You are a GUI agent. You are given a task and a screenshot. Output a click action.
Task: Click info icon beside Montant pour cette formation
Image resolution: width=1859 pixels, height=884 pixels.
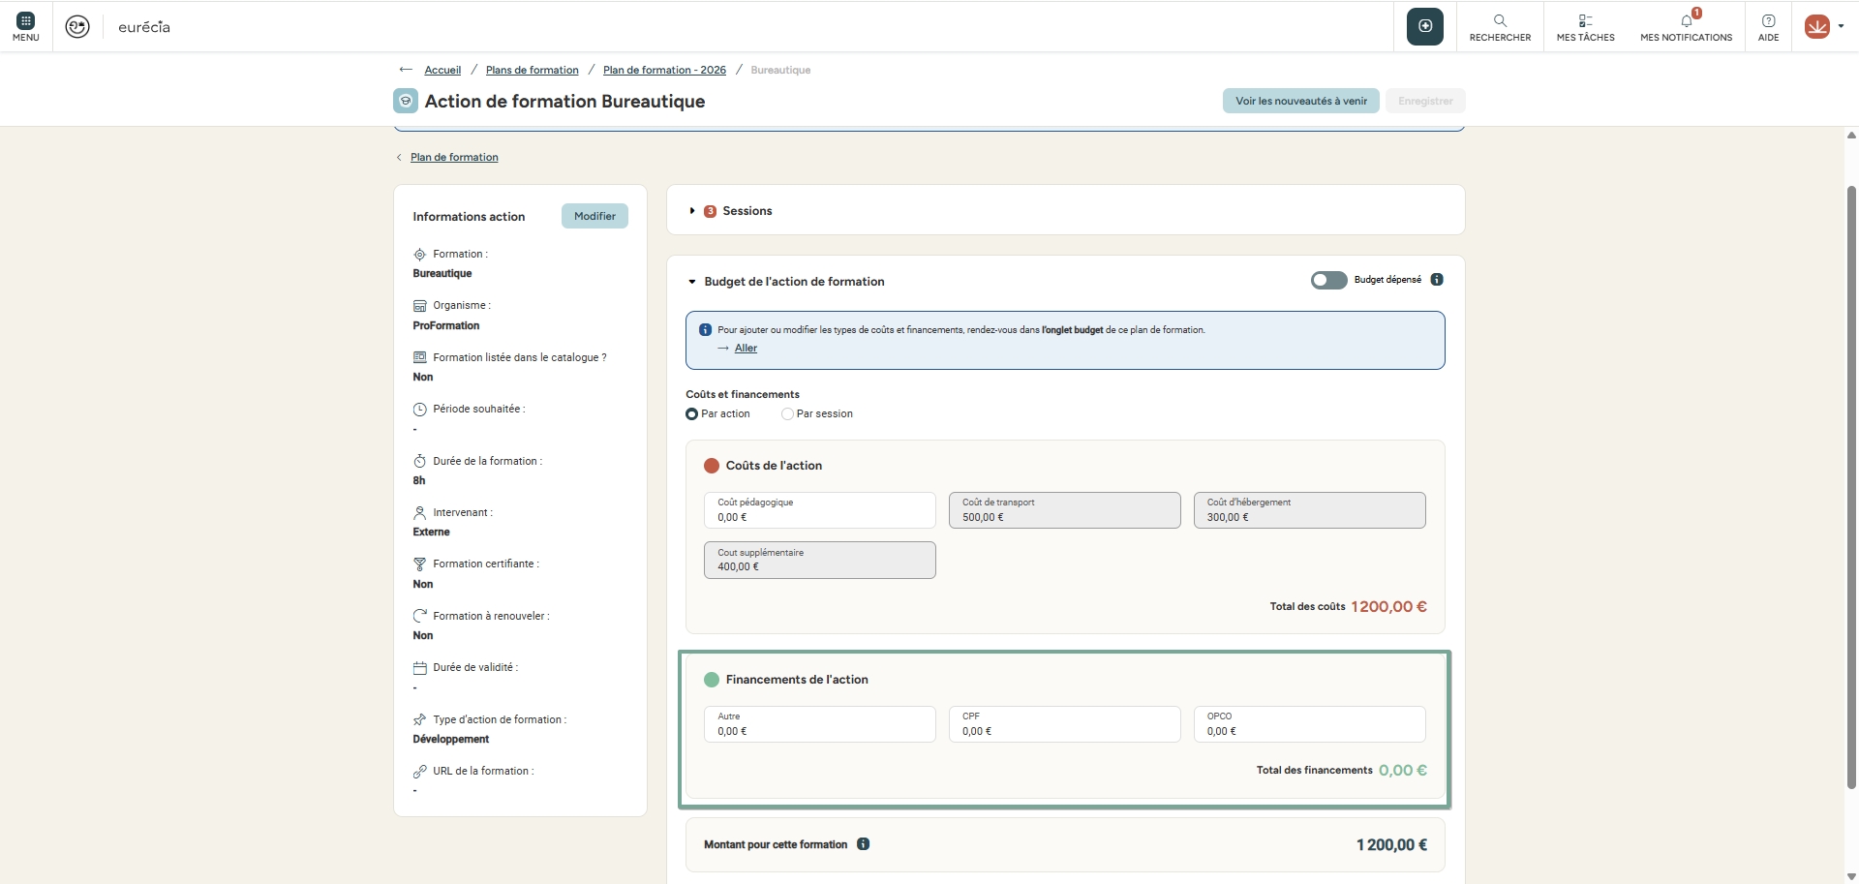click(863, 844)
